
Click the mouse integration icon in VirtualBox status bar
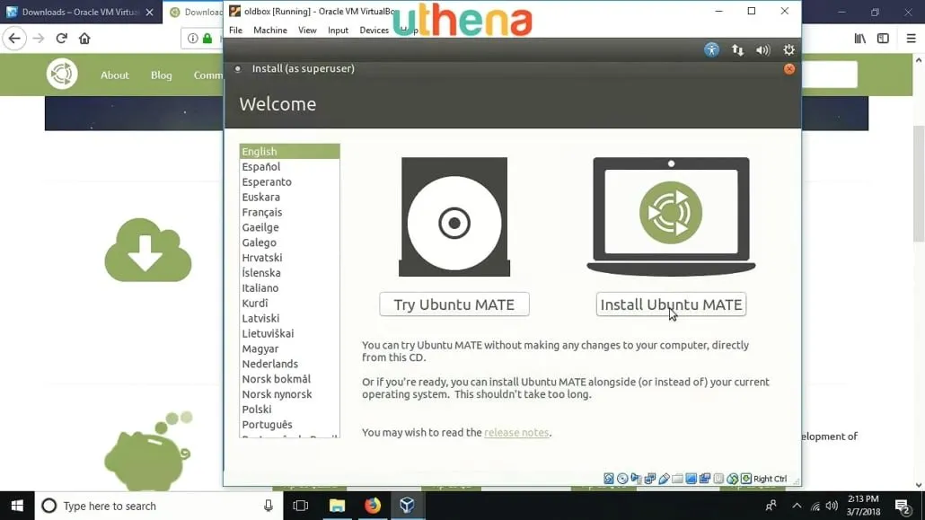coord(732,479)
